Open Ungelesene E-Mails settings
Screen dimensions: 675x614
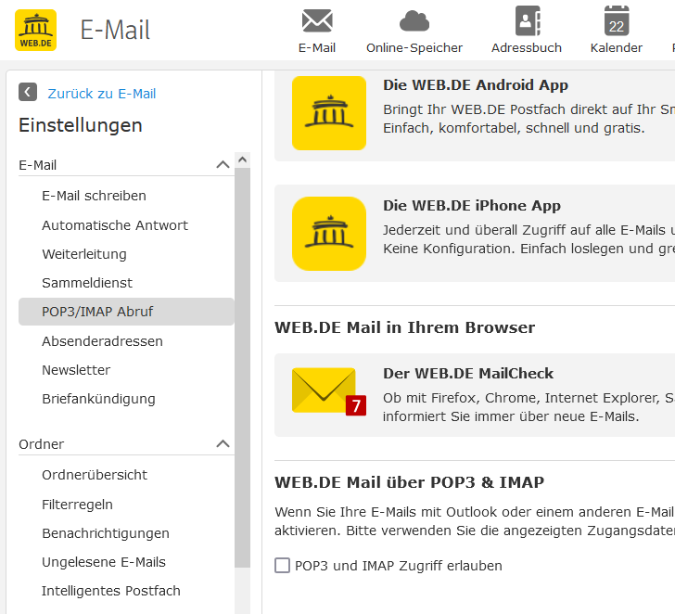(104, 562)
